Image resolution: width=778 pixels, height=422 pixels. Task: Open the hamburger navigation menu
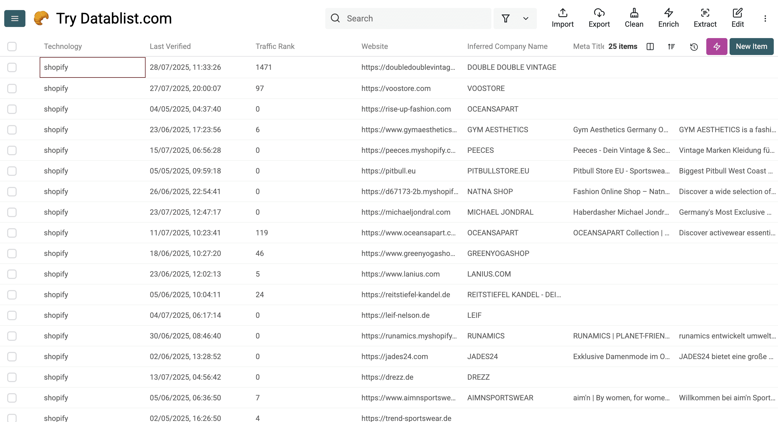pos(14,19)
